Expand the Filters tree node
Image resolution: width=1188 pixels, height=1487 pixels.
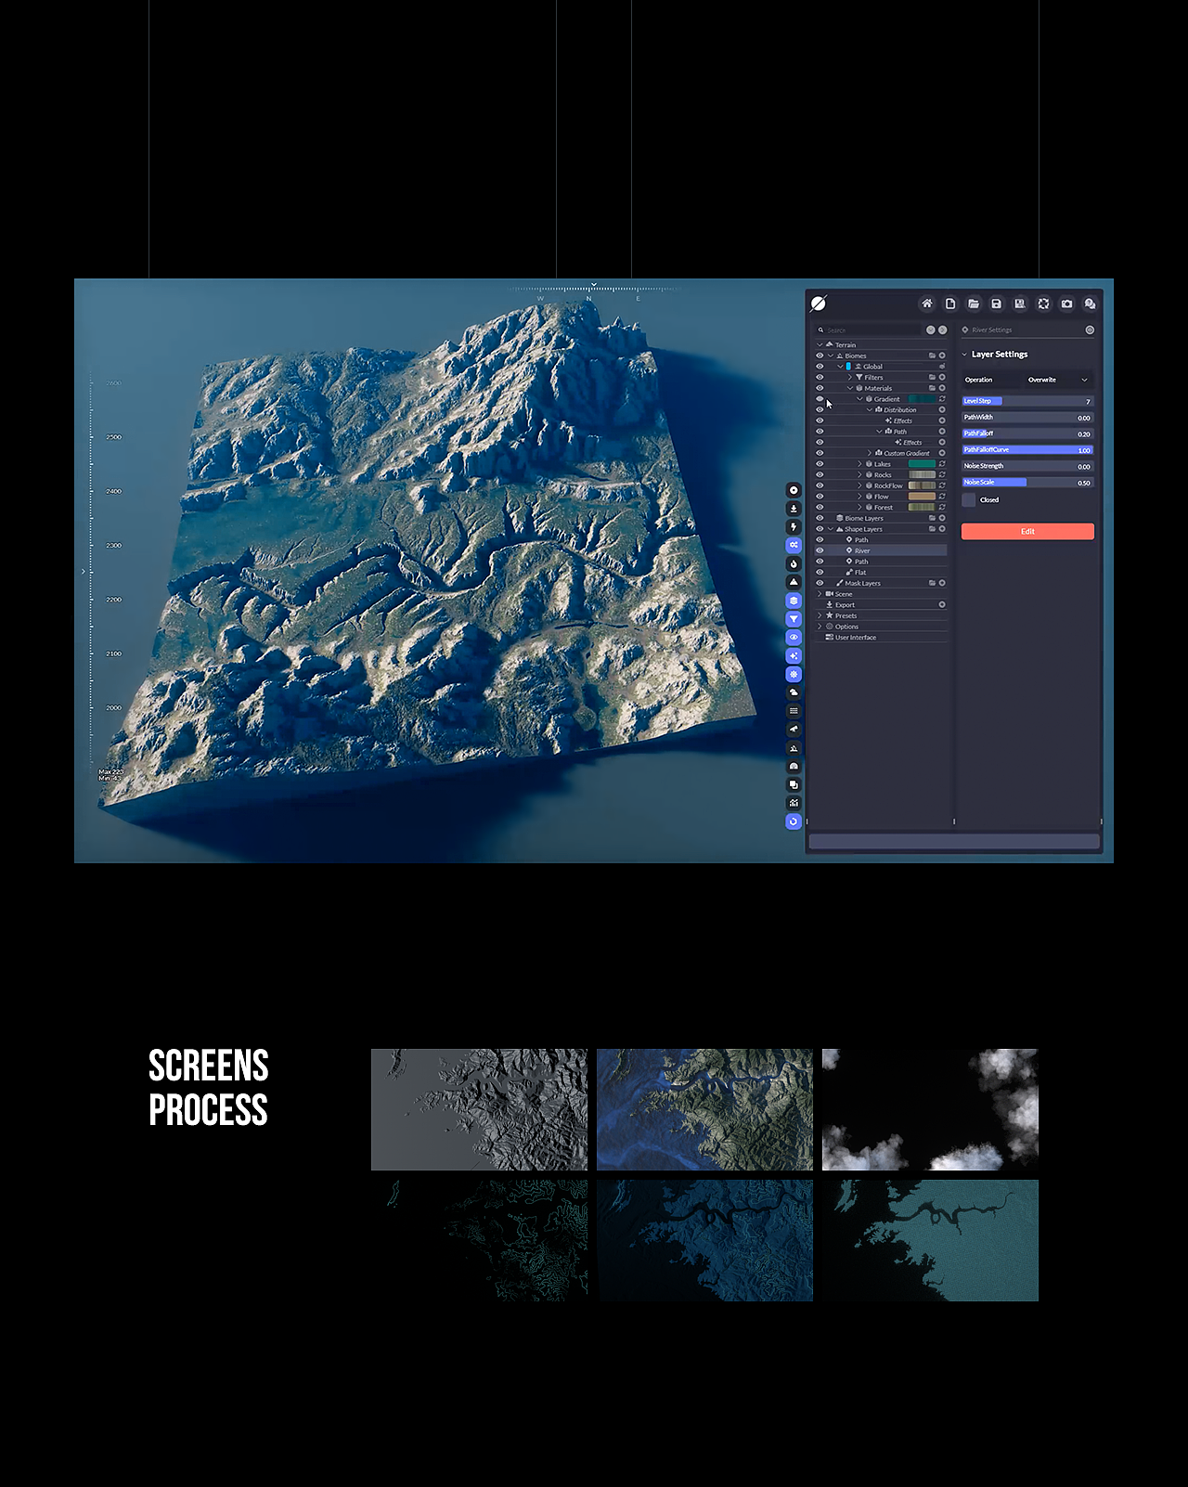849,378
